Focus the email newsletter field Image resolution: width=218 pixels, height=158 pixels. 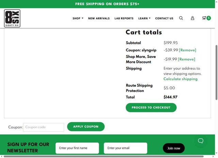click(x=125, y=148)
